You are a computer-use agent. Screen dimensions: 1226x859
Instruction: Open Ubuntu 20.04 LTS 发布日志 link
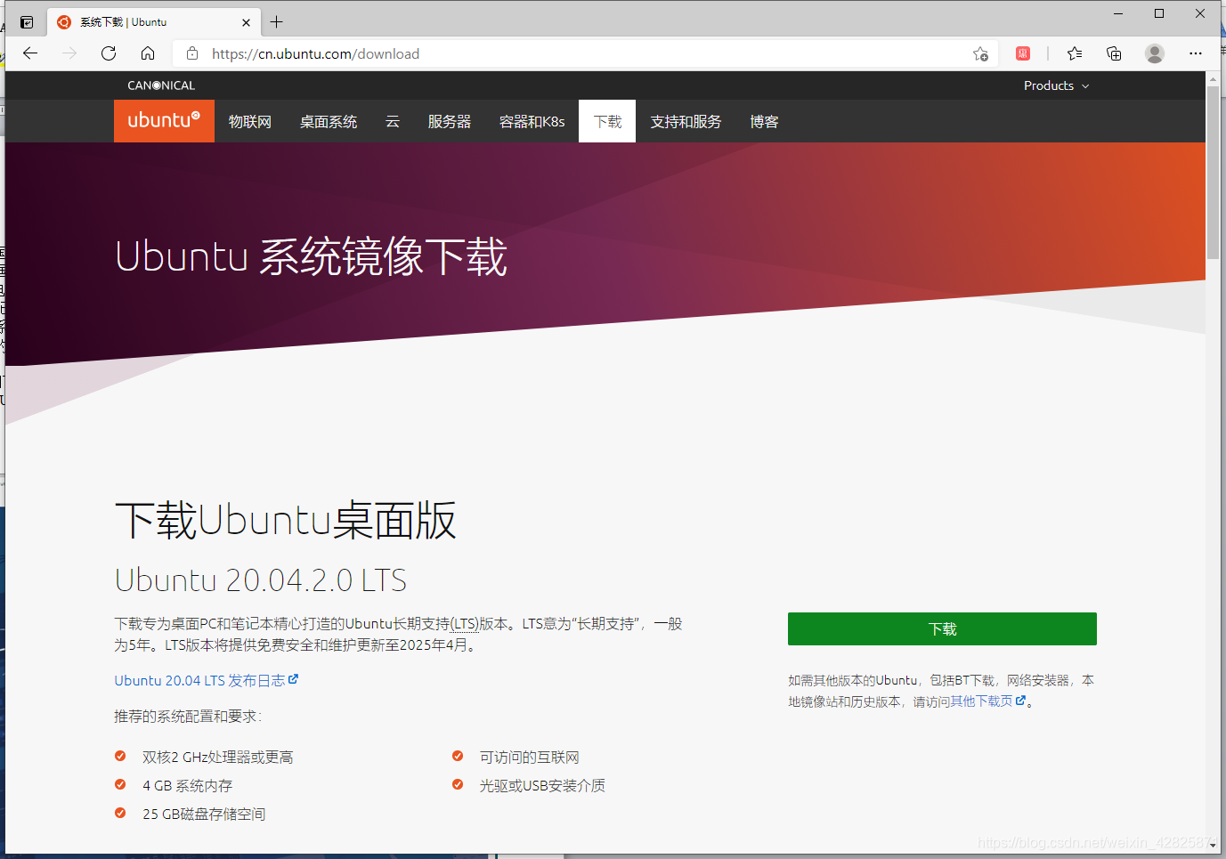[x=207, y=680]
